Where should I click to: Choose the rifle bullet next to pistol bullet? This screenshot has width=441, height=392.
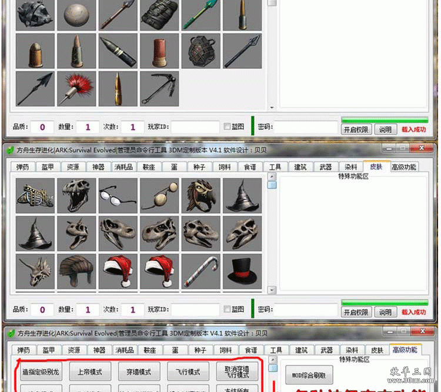point(76,51)
